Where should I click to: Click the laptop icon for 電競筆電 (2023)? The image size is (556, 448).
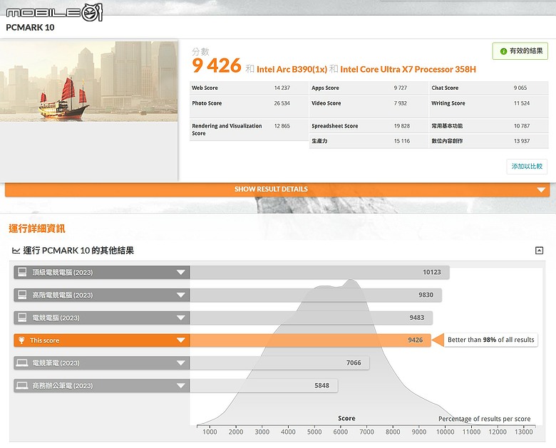(22, 363)
